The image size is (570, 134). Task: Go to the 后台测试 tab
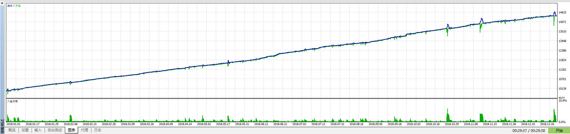click(x=55, y=130)
